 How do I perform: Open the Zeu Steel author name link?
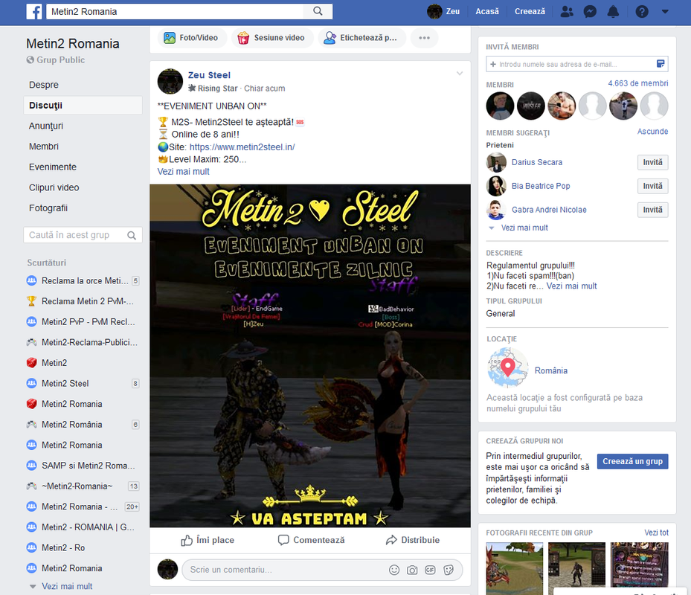pos(209,75)
